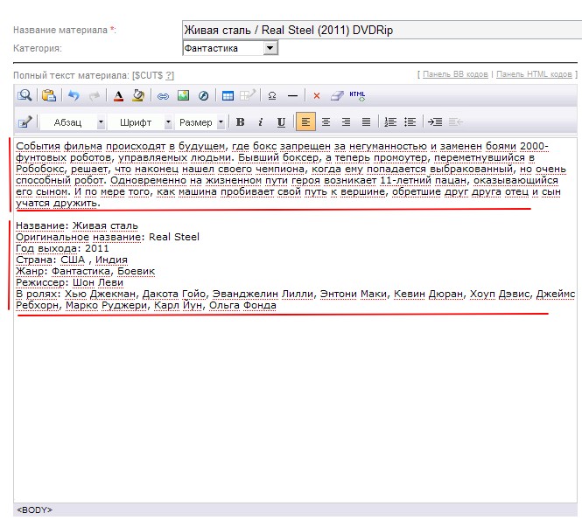Increase paragraph indent
This screenshot has width=582, height=520.
click(x=435, y=122)
